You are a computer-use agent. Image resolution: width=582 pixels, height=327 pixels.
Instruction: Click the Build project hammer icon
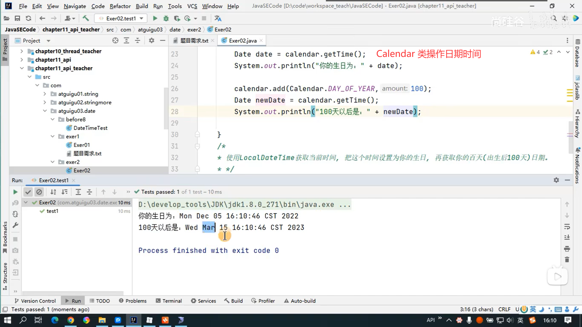[x=86, y=18]
